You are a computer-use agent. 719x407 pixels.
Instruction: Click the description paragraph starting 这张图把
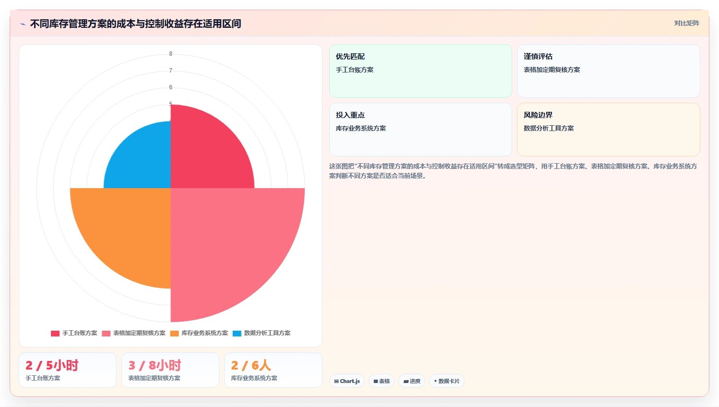click(514, 171)
